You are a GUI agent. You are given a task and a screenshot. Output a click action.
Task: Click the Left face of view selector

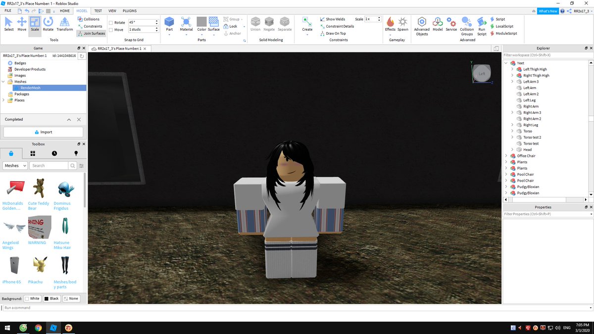click(482, 74)
